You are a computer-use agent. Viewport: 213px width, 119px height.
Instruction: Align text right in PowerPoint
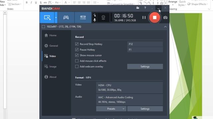pos(84,2)
